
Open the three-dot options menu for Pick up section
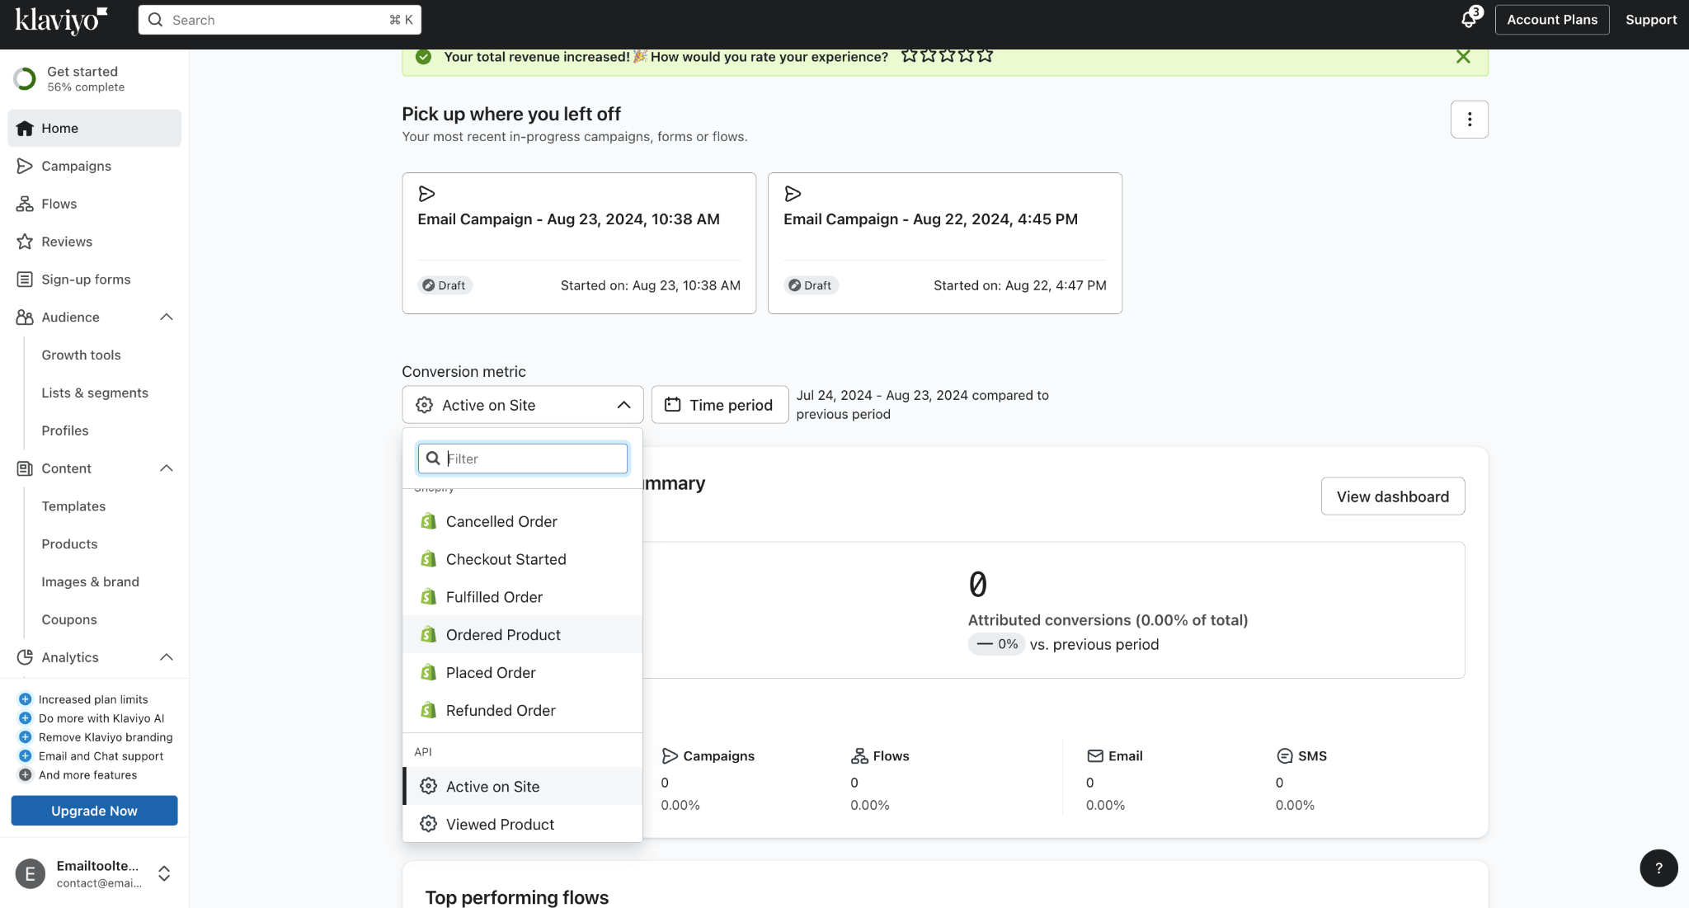click(1470, 120)
